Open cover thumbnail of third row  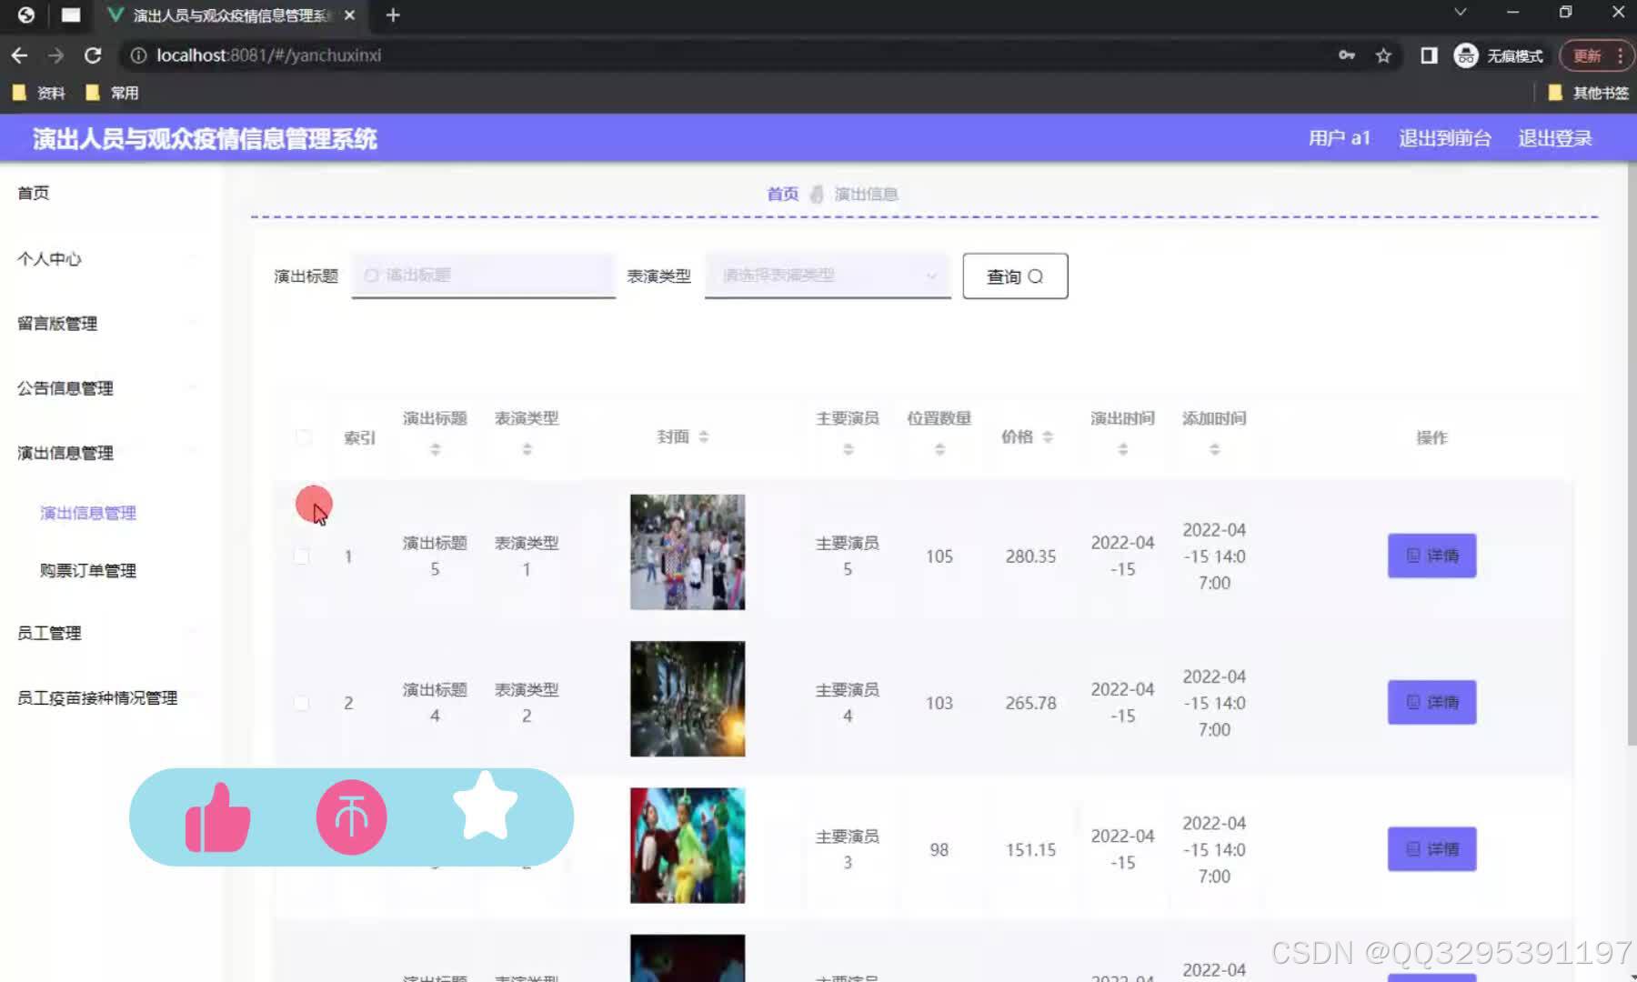tap(688, 846)
